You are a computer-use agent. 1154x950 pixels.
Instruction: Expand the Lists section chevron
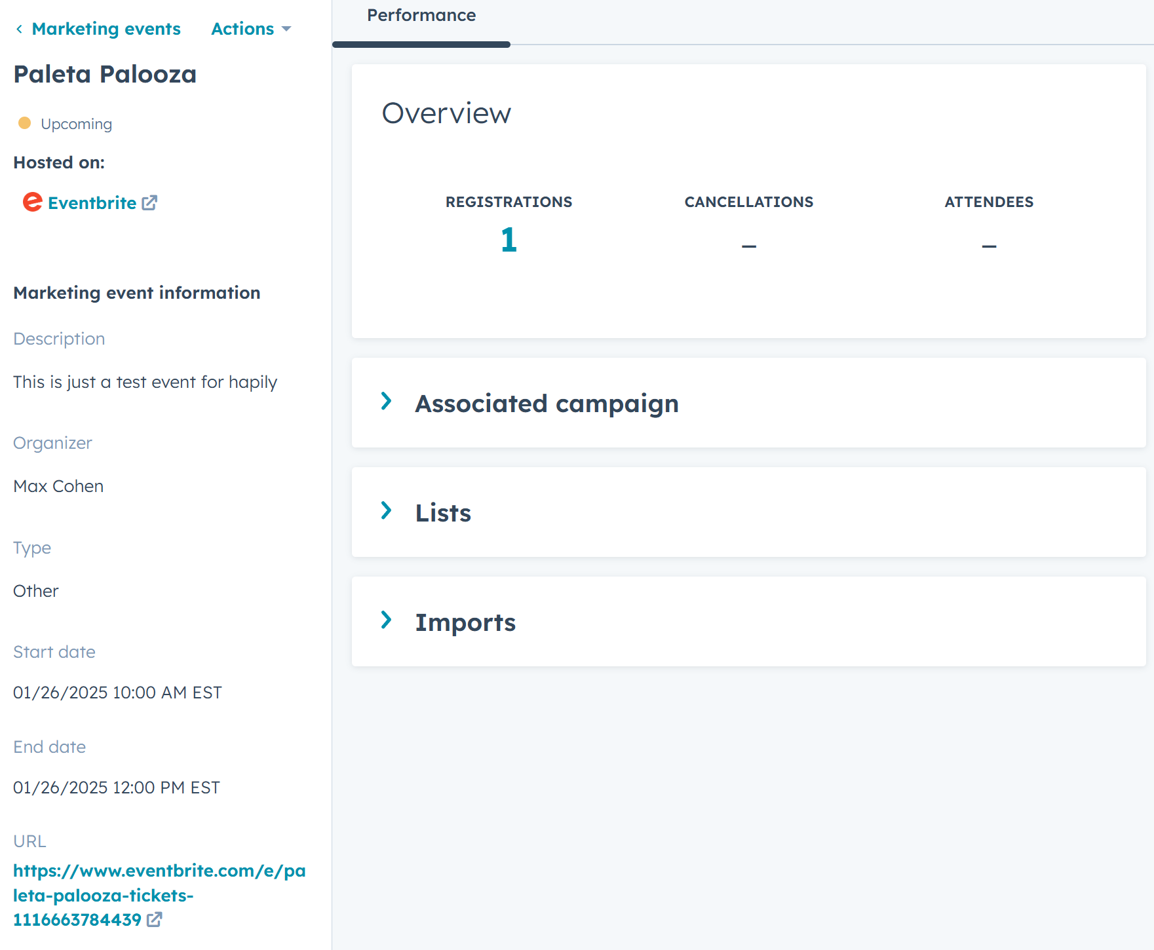point(387,510)
